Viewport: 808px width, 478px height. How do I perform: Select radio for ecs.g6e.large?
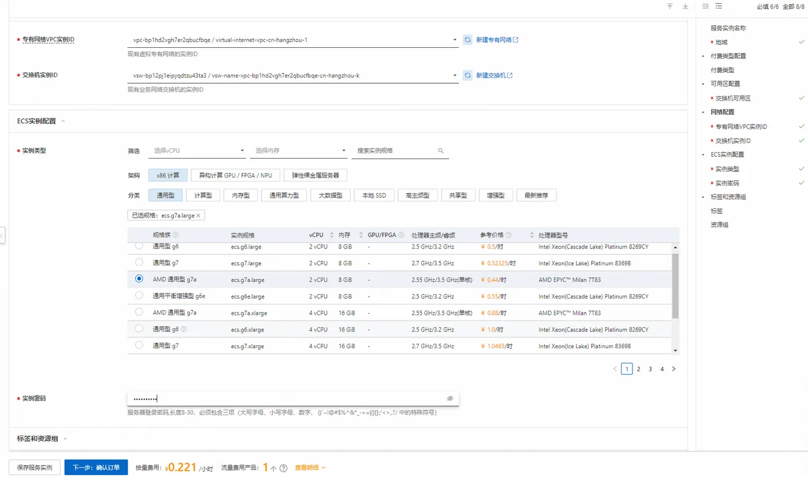tap(139, 295)
